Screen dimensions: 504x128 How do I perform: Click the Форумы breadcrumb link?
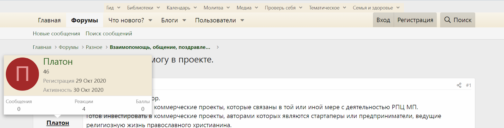(x=68, y=47)
